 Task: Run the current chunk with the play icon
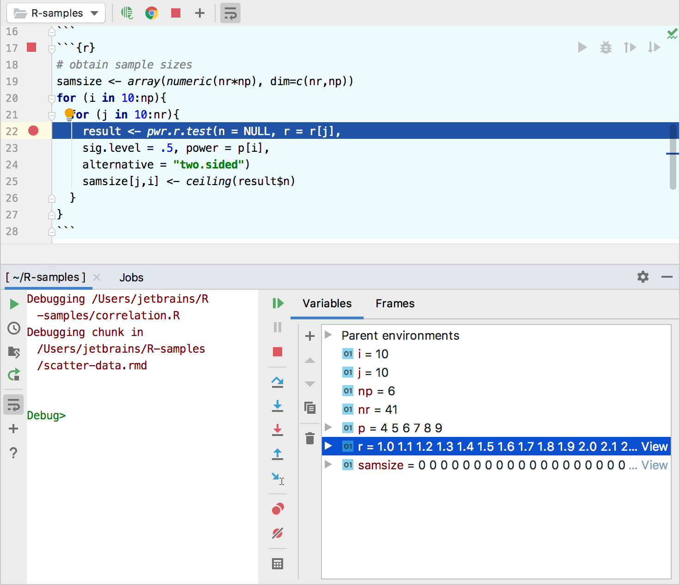(582, 47)
